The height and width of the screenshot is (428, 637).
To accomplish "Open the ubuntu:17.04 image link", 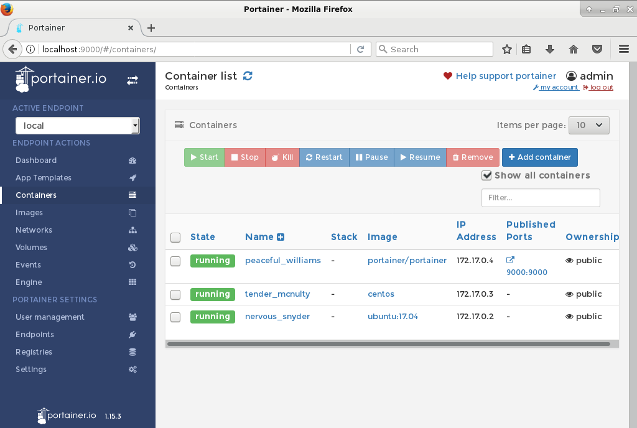I will click(x=393, y=316).
